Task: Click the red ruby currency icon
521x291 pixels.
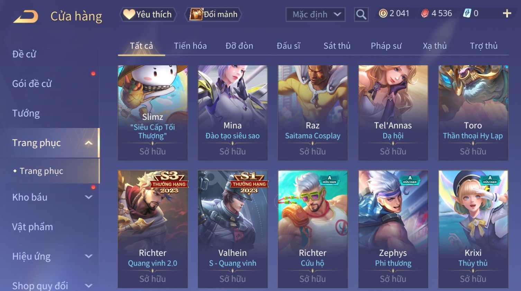Action: tap(425, 13)
